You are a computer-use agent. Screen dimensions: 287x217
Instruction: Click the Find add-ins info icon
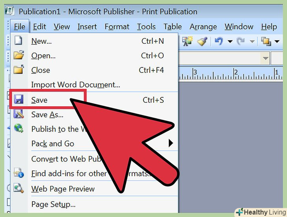19,172
